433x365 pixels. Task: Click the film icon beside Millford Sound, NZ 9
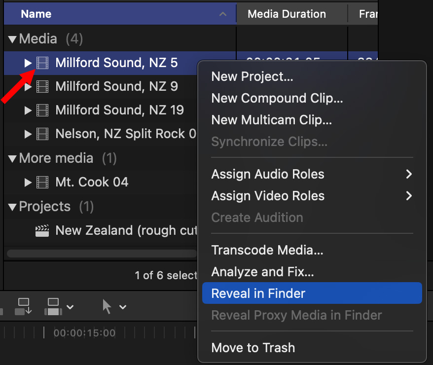coord(43,87)
